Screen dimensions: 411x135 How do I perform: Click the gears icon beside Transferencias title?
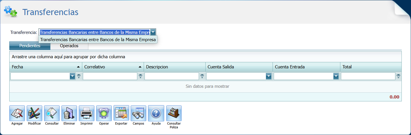(10, 11)
